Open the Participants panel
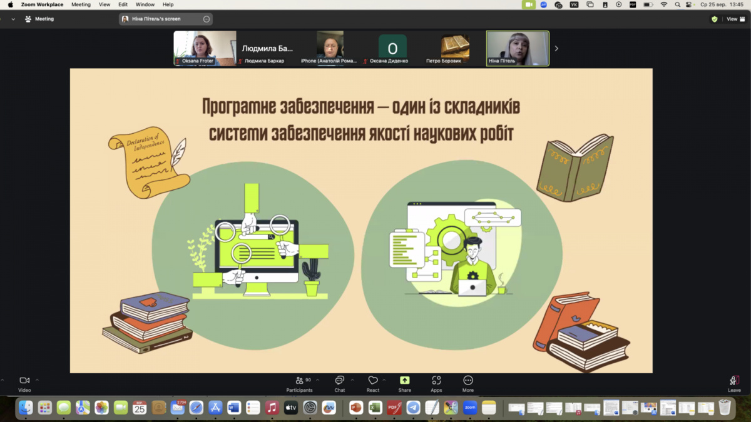This screenshot has height=422, width=751. [x=300, y=384]
